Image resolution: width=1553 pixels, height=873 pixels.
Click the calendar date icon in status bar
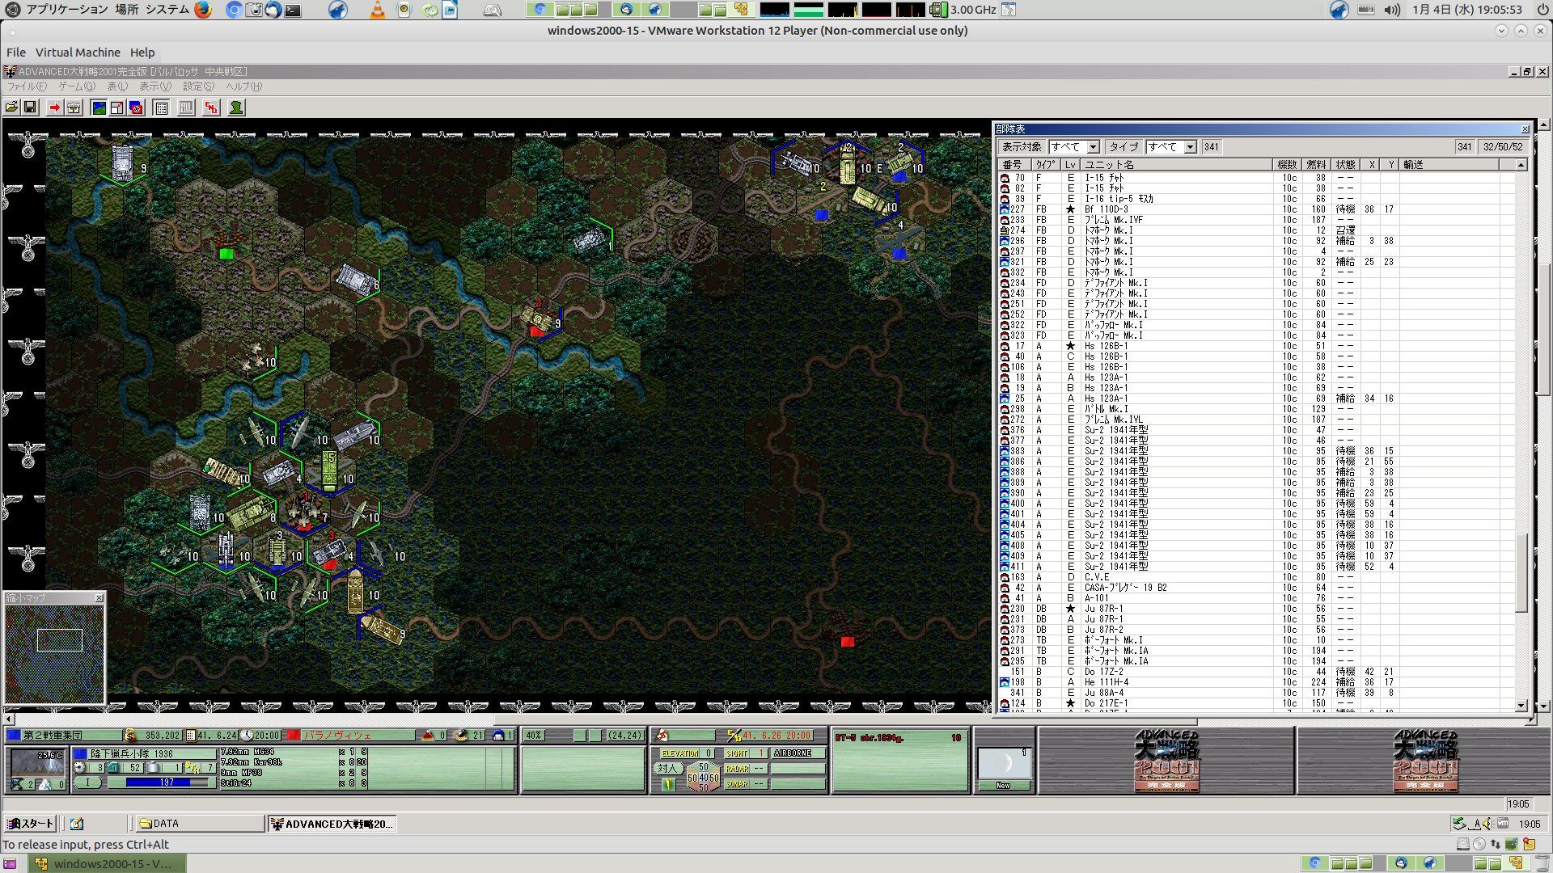click(x=191, y=736)
